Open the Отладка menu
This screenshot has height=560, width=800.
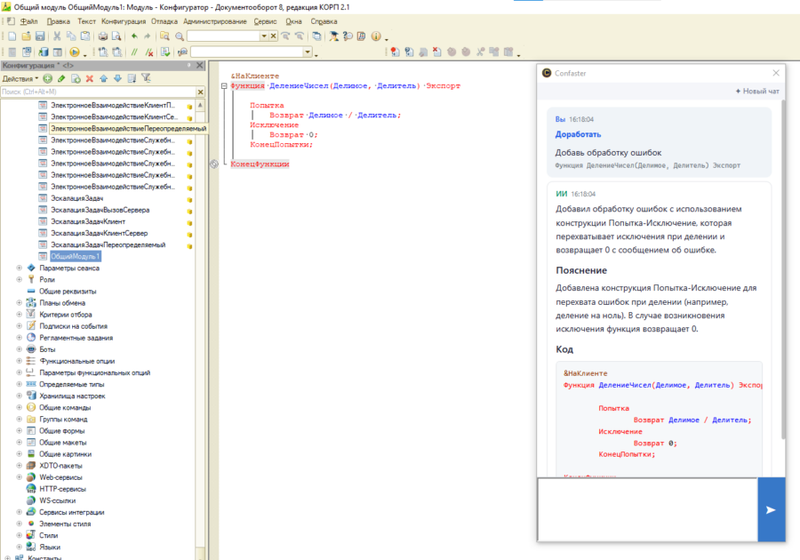[x=164, y=20]
